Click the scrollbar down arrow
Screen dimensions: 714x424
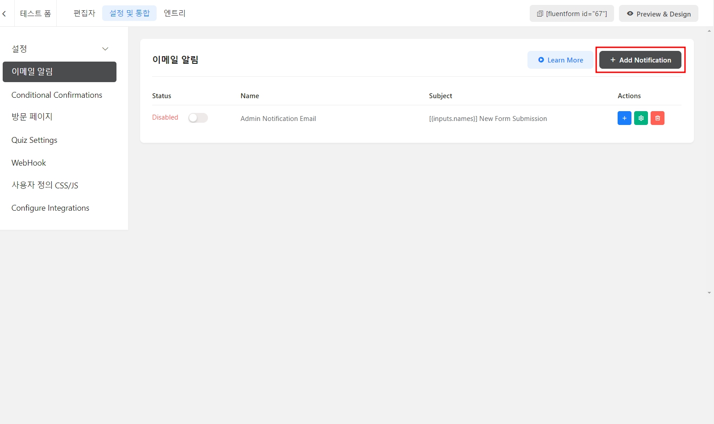tap(709, 293)
